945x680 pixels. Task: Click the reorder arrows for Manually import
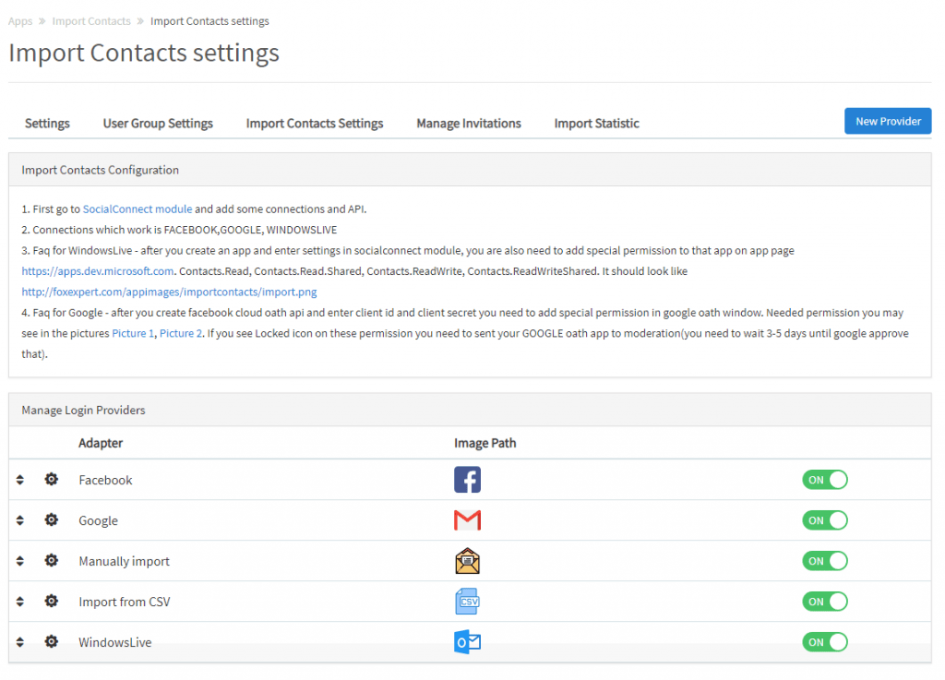tap(19, 560)
